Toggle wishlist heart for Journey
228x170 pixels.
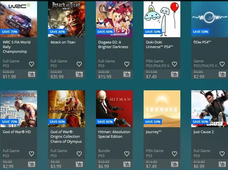click(174, 154)
